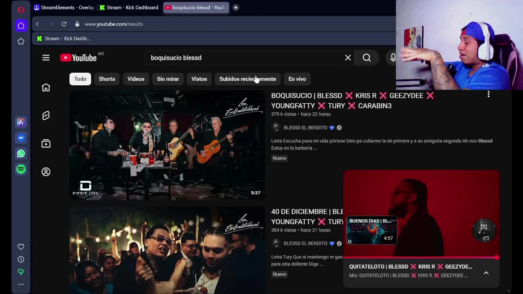
Task: Switch to the StreamElements Overlay tab
Action: 64,7
